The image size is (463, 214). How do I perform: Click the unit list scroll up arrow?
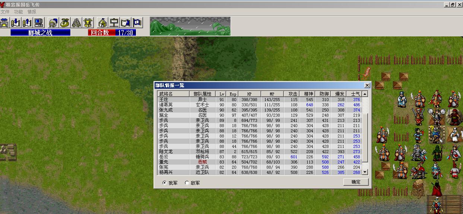coord(365,94)
